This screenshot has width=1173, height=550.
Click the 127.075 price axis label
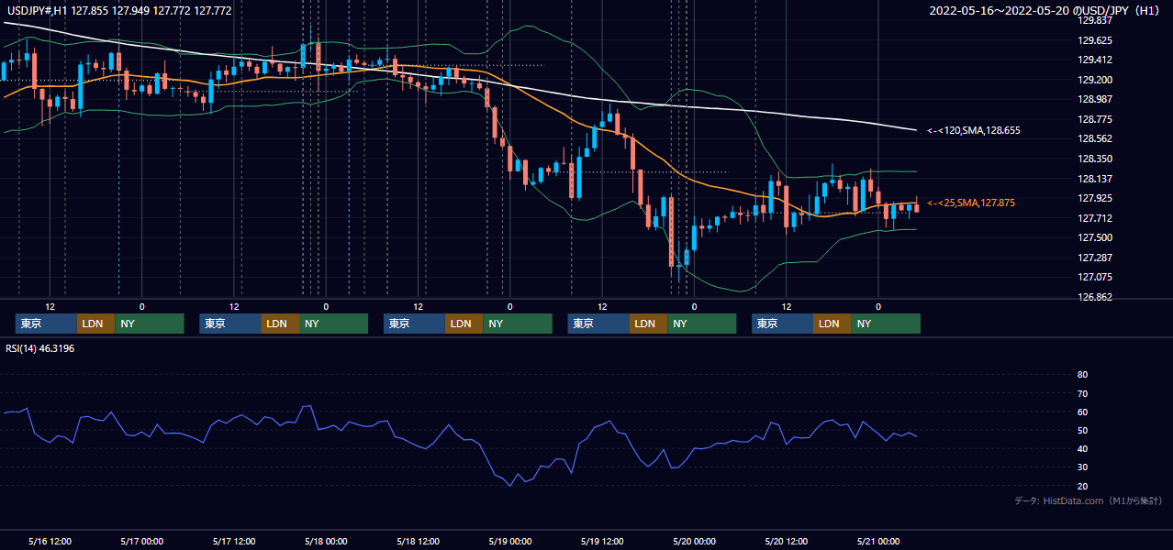[1096, 277]
